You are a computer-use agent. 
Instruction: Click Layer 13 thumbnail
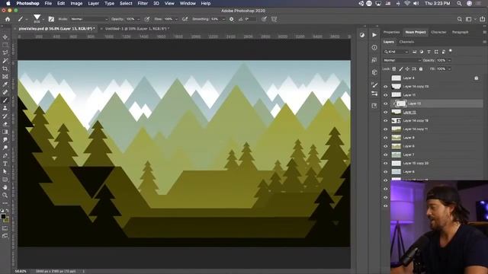(x=401, y=104)
